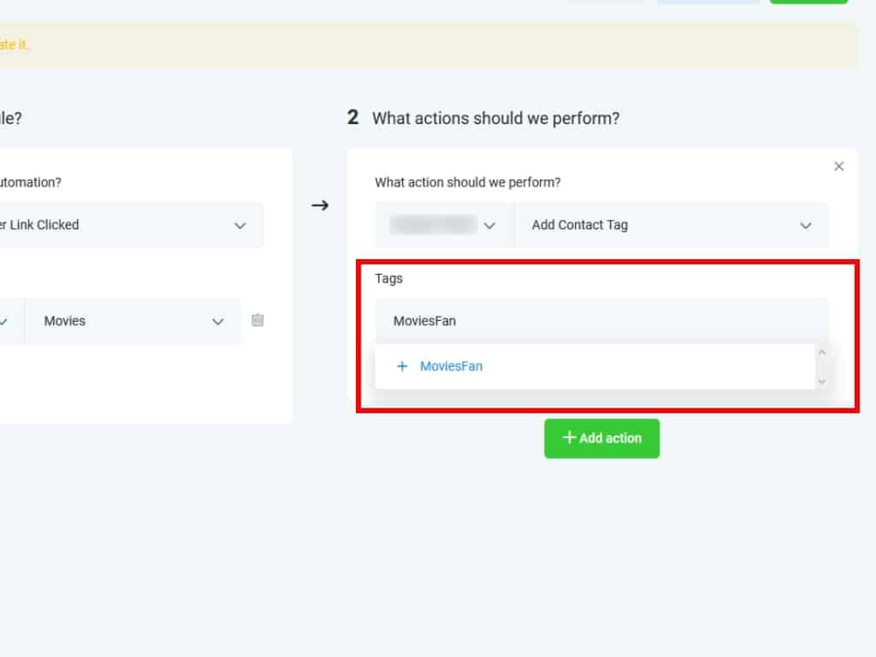Viewport: 876px width, 657px height.
Task: Select the MoviesFan suggestion to create tag
Action: tap(452, 366)
